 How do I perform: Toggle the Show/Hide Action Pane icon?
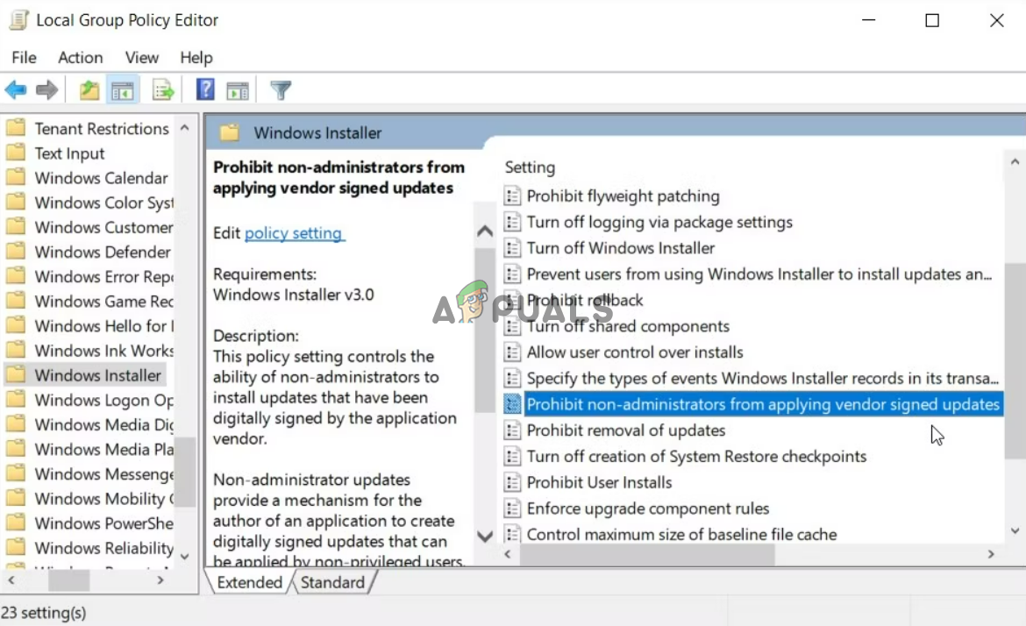[238, 90]
